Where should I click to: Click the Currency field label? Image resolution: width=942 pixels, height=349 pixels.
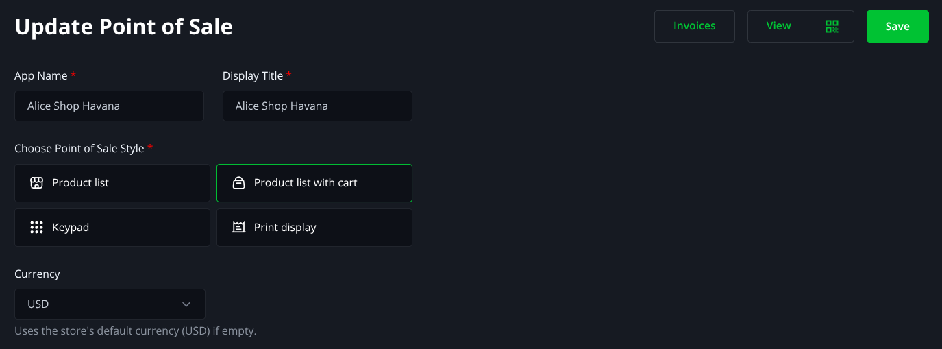[37, 274]
